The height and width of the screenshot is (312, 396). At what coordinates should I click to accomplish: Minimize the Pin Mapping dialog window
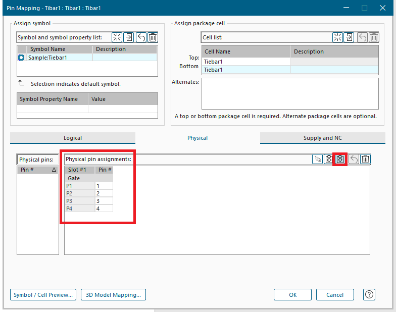(x=346, y=8)
